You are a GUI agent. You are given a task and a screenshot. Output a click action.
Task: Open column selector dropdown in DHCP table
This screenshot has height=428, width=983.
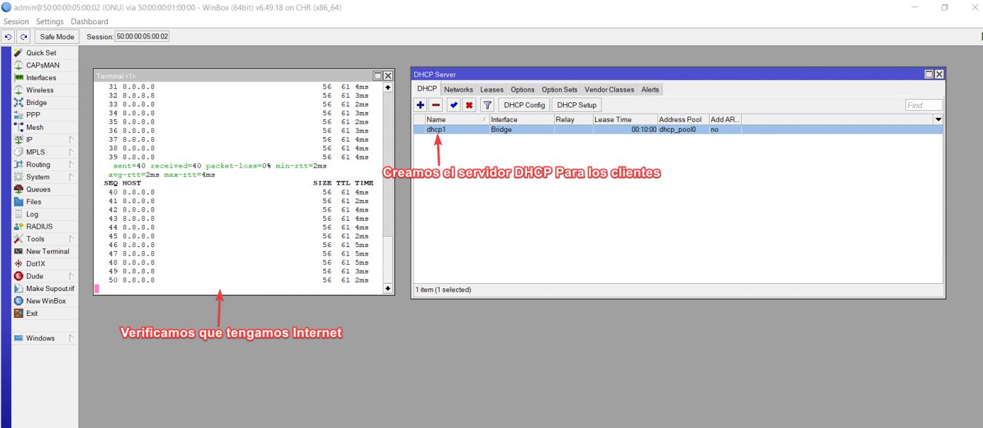(x=937, y=120)
